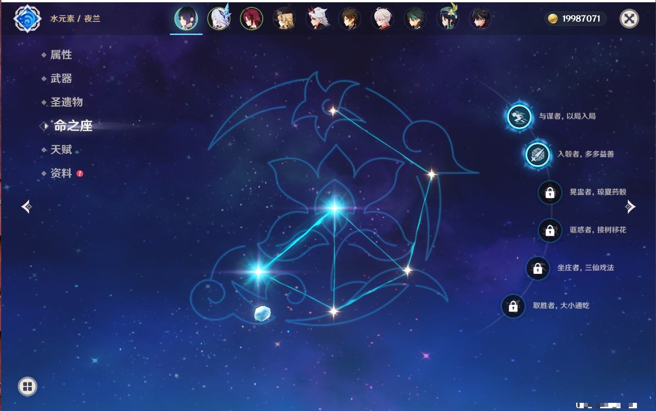
Task: Click locked constellation icon 晃盅者,琼畟药骰
Action: point(550,192)
